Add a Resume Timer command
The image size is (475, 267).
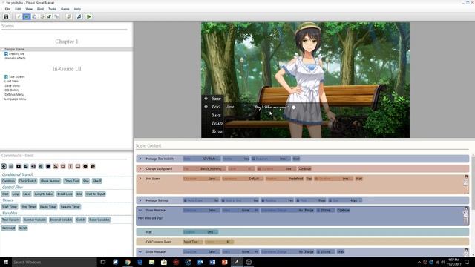tap(70, 207)
